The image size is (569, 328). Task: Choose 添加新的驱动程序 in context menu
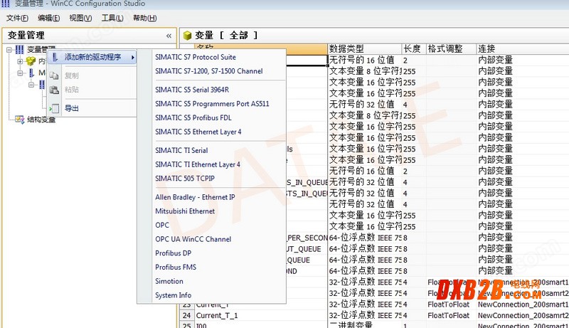click(x=92, y=57)
